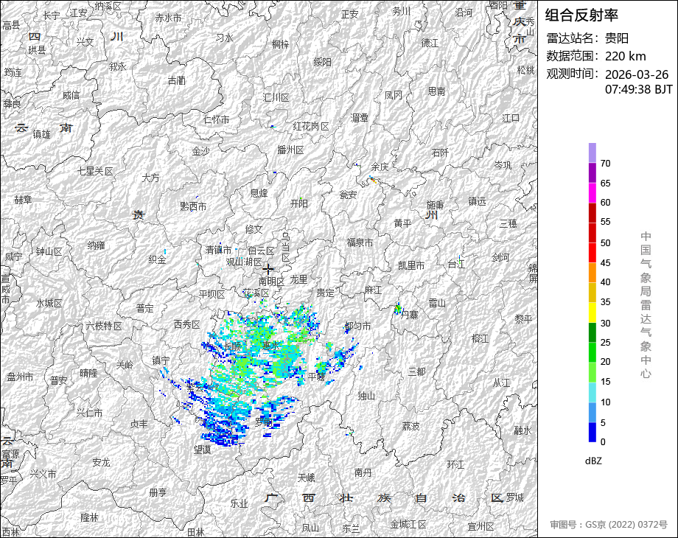
Task: Click the 安龙 county label
Action: 101,462
